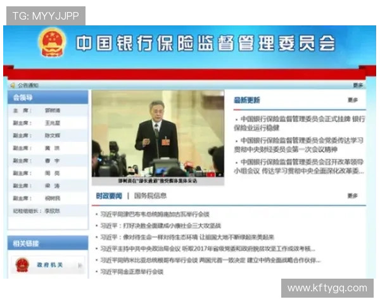Open headline 习近平主持中共中央政治局会议

pos(208,249)
